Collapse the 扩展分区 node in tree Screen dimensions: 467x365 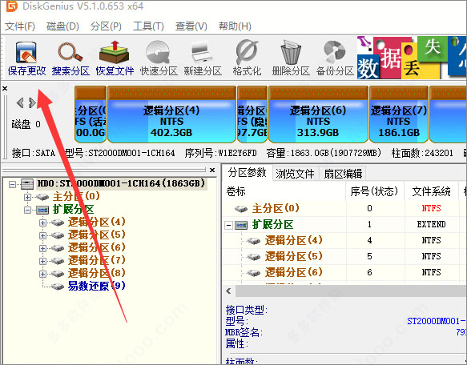point(27,210)
